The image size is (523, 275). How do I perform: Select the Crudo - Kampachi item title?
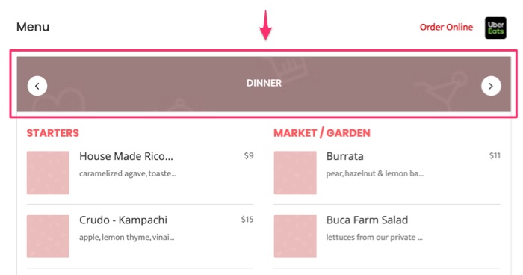tap(123, 220)
